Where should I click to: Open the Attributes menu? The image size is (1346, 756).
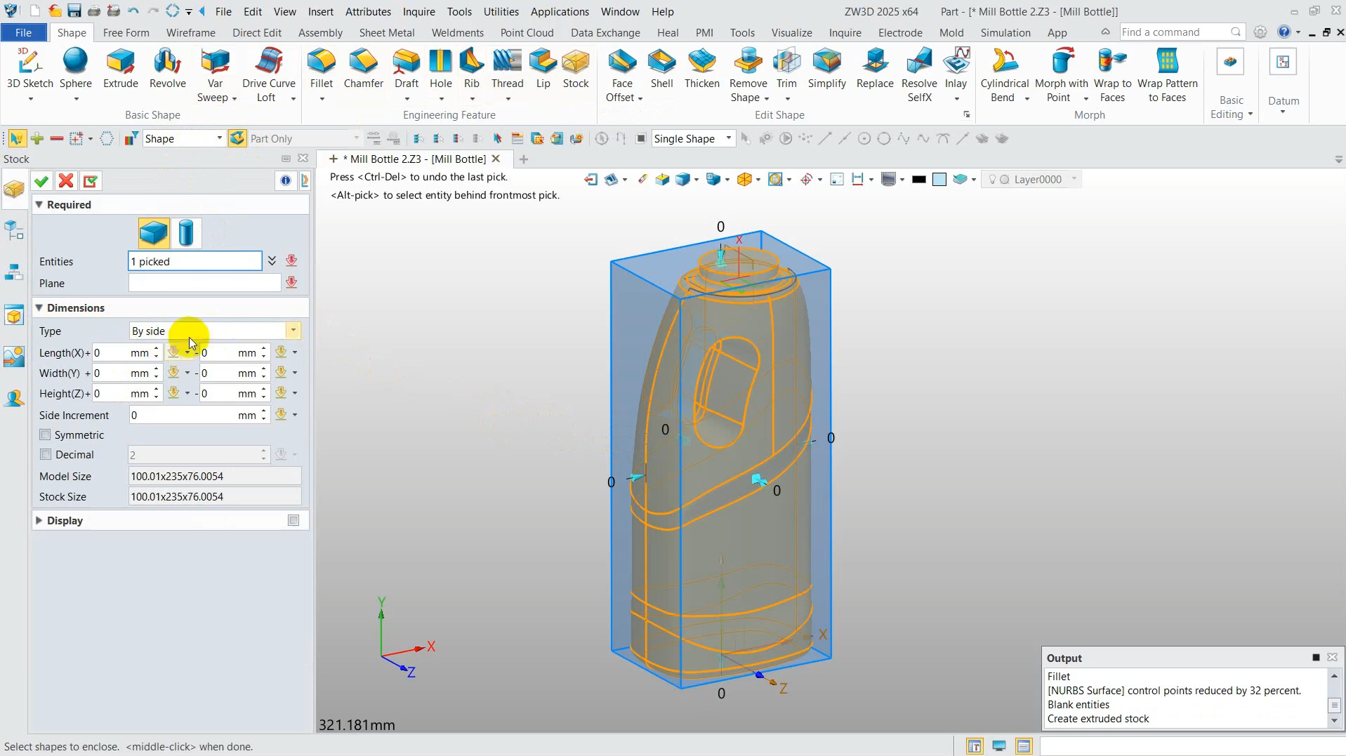[368, 11]
